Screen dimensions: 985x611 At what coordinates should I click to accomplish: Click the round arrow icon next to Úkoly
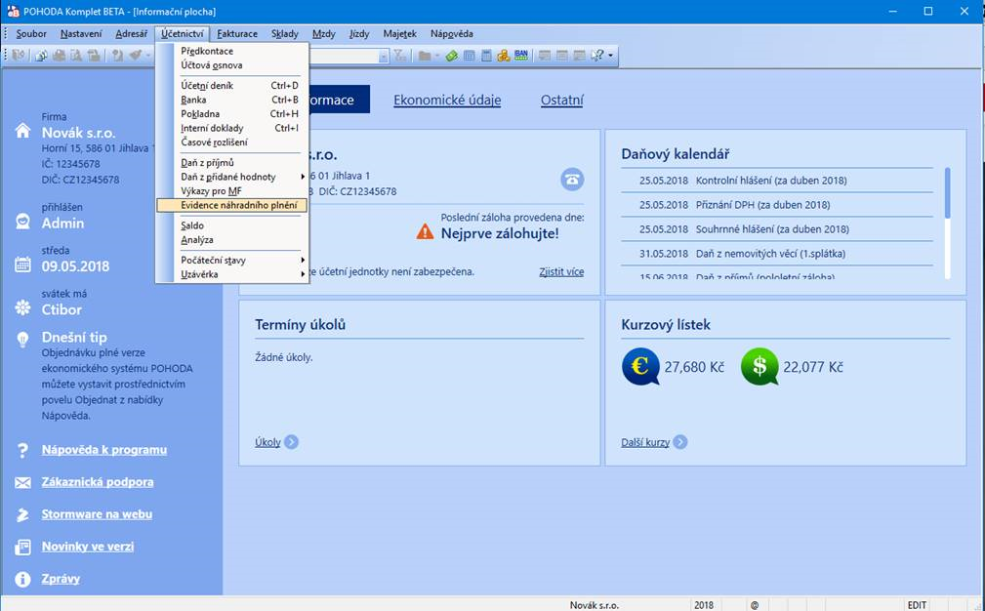point(292,442)
